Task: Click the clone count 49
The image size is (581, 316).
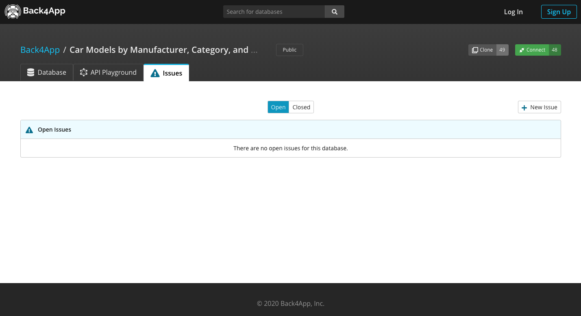Action: pos(502,50)
